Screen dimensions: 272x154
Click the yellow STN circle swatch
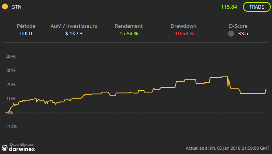[5, 7]
